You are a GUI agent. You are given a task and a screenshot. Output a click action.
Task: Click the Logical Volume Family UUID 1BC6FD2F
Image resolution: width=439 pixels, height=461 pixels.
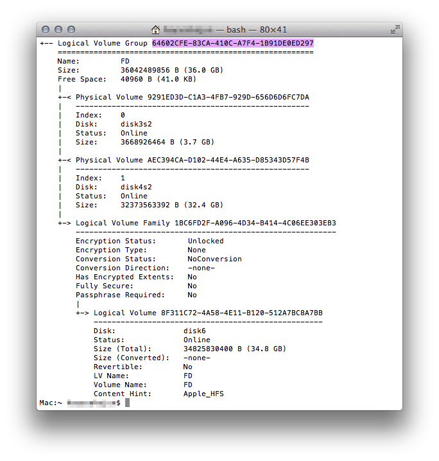(x=255, y=223)
